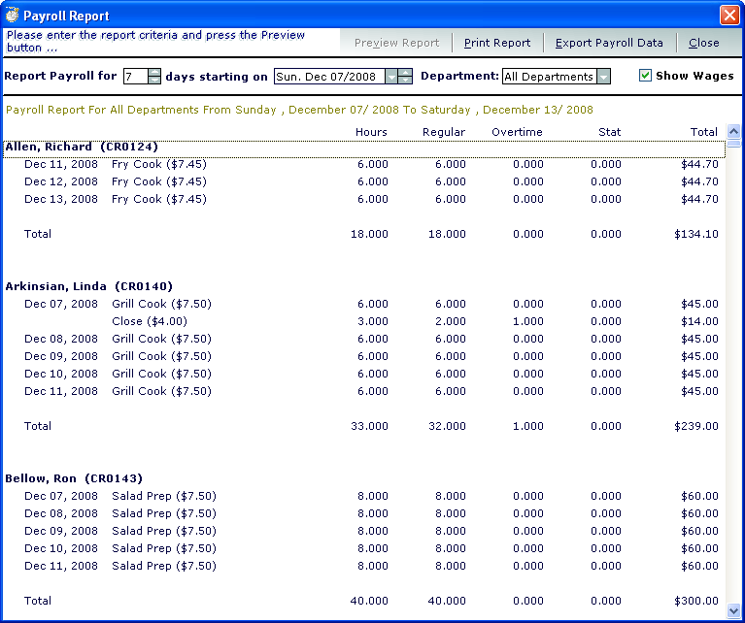Screen dimensions: 745x623
Task: Open the start date calendar dropdown
Action: point(390,77)
